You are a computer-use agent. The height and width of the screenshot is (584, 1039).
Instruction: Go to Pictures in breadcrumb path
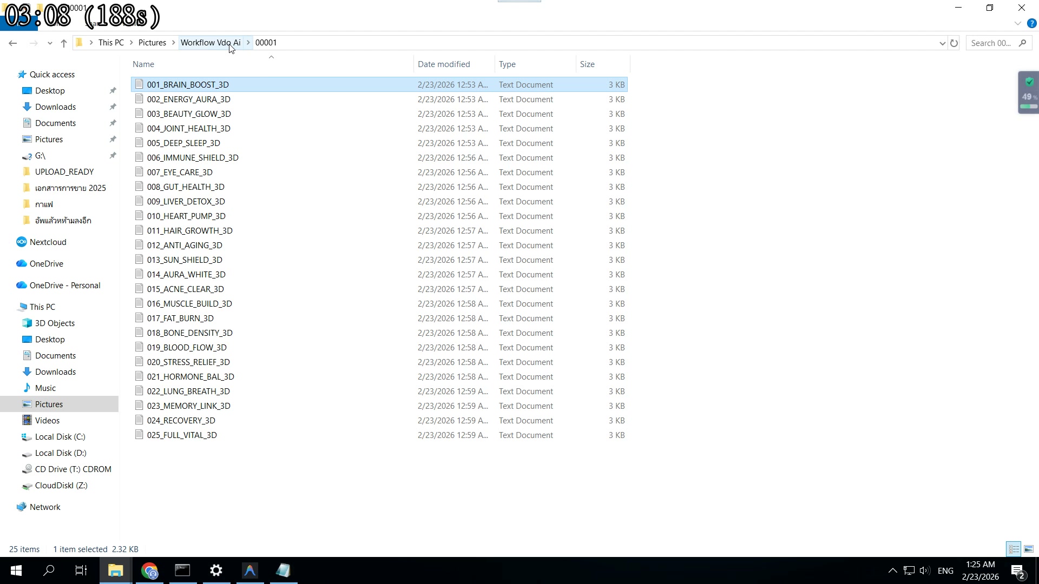click(x=152, y=43)
